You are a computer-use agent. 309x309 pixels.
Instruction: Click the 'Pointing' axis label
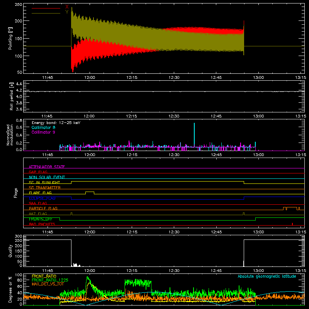10,38
